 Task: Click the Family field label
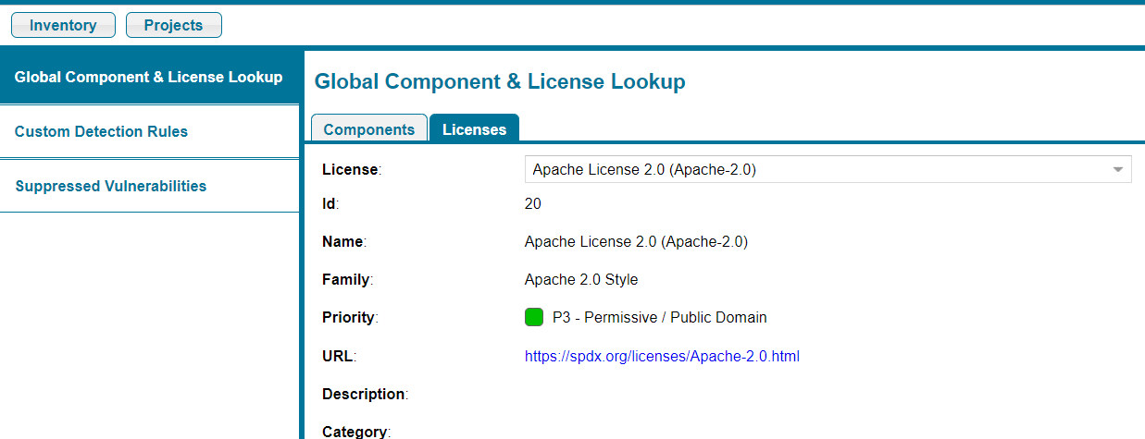coord(347,279)
